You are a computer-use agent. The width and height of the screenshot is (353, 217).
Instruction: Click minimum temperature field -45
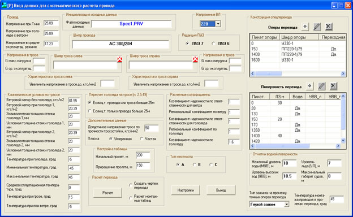point(74,168)
